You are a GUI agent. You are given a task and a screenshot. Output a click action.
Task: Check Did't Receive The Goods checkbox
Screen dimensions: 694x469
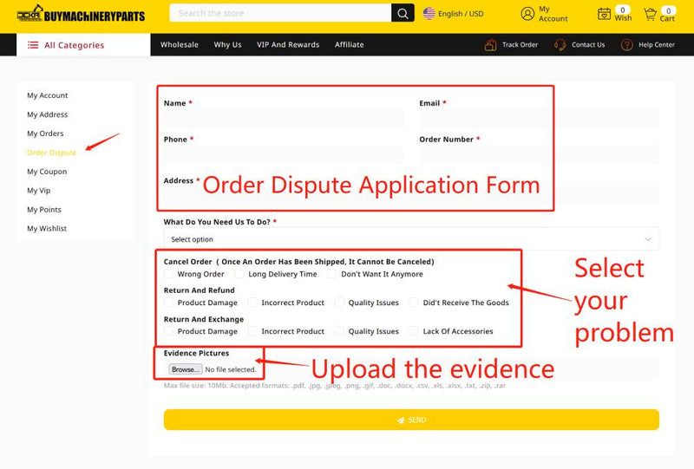[x=414, y=303]
